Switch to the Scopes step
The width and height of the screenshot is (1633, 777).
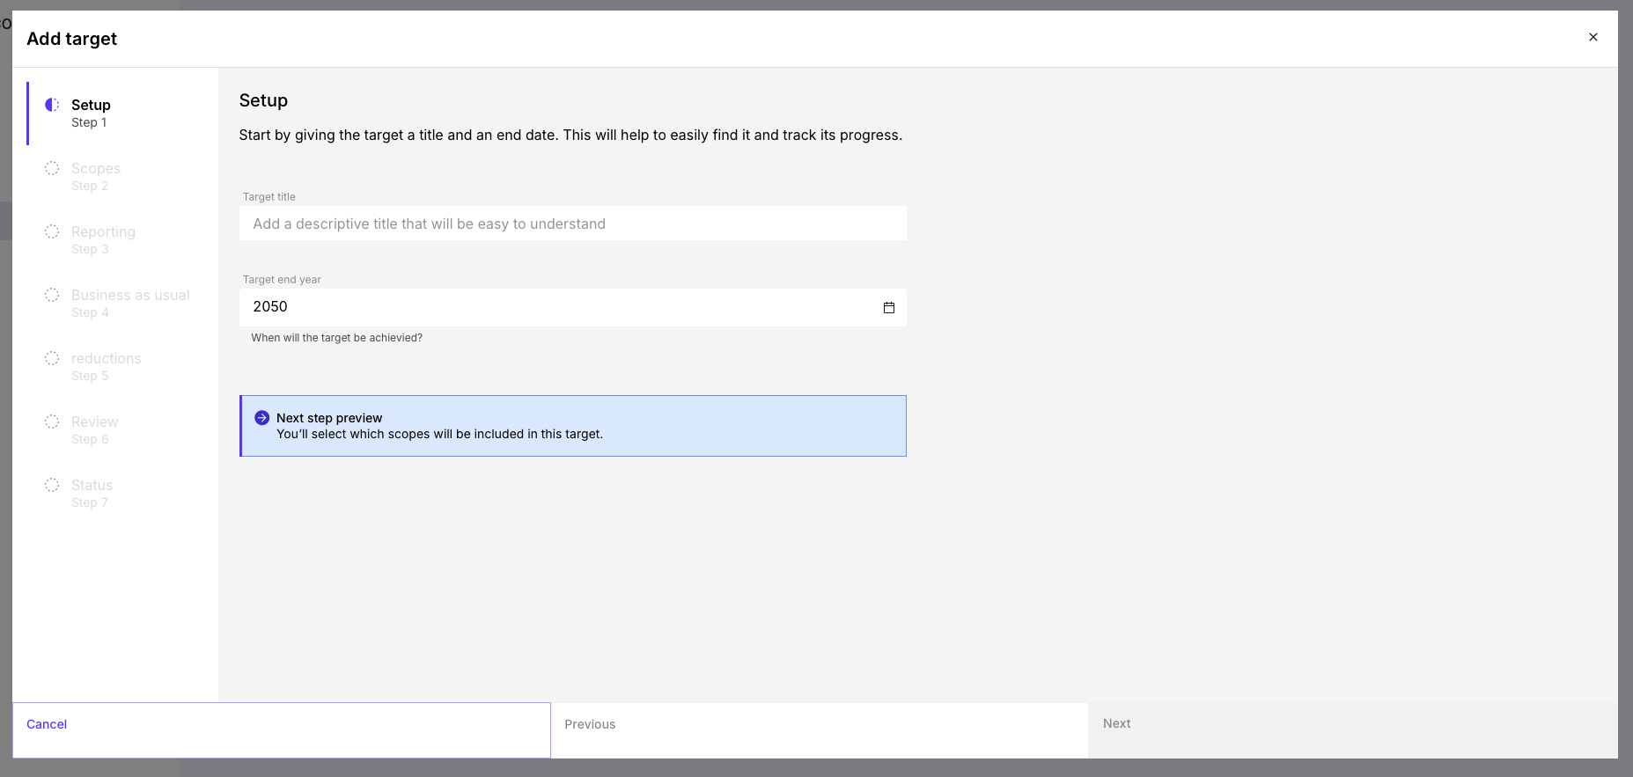96,168
